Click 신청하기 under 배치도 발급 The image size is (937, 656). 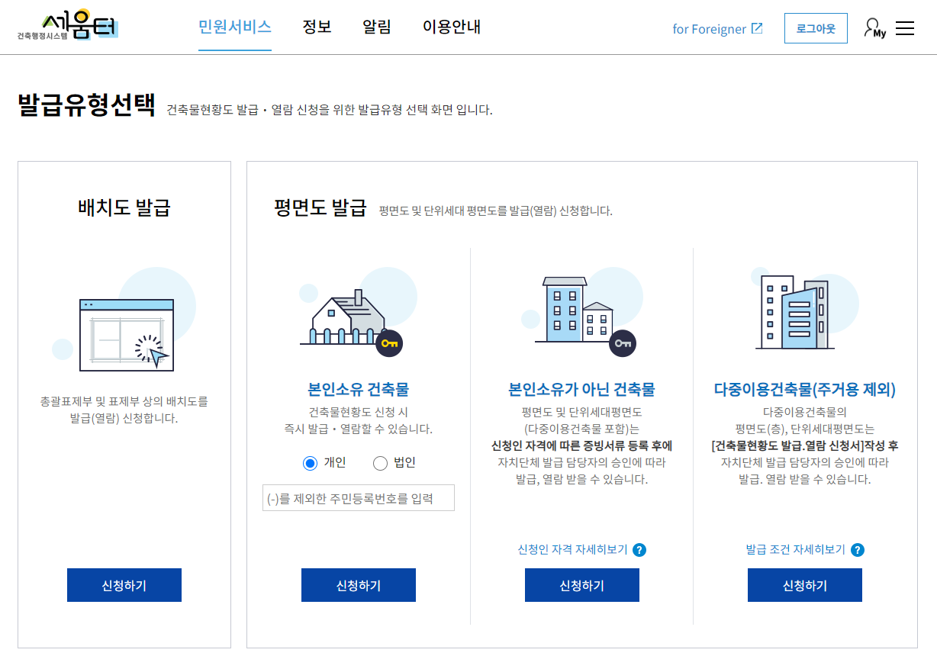124,585
